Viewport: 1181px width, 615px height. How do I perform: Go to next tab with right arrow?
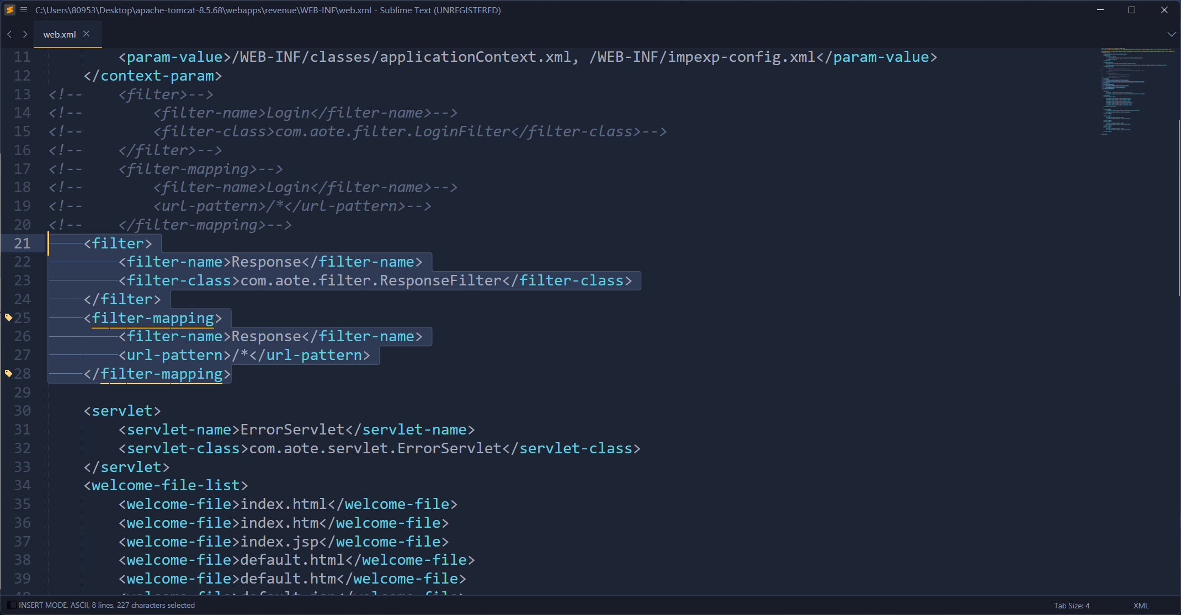coord(25,34)
